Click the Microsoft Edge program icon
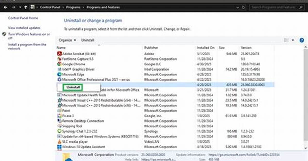This screenshot has width=308, height=161. [x=59, y=74]
